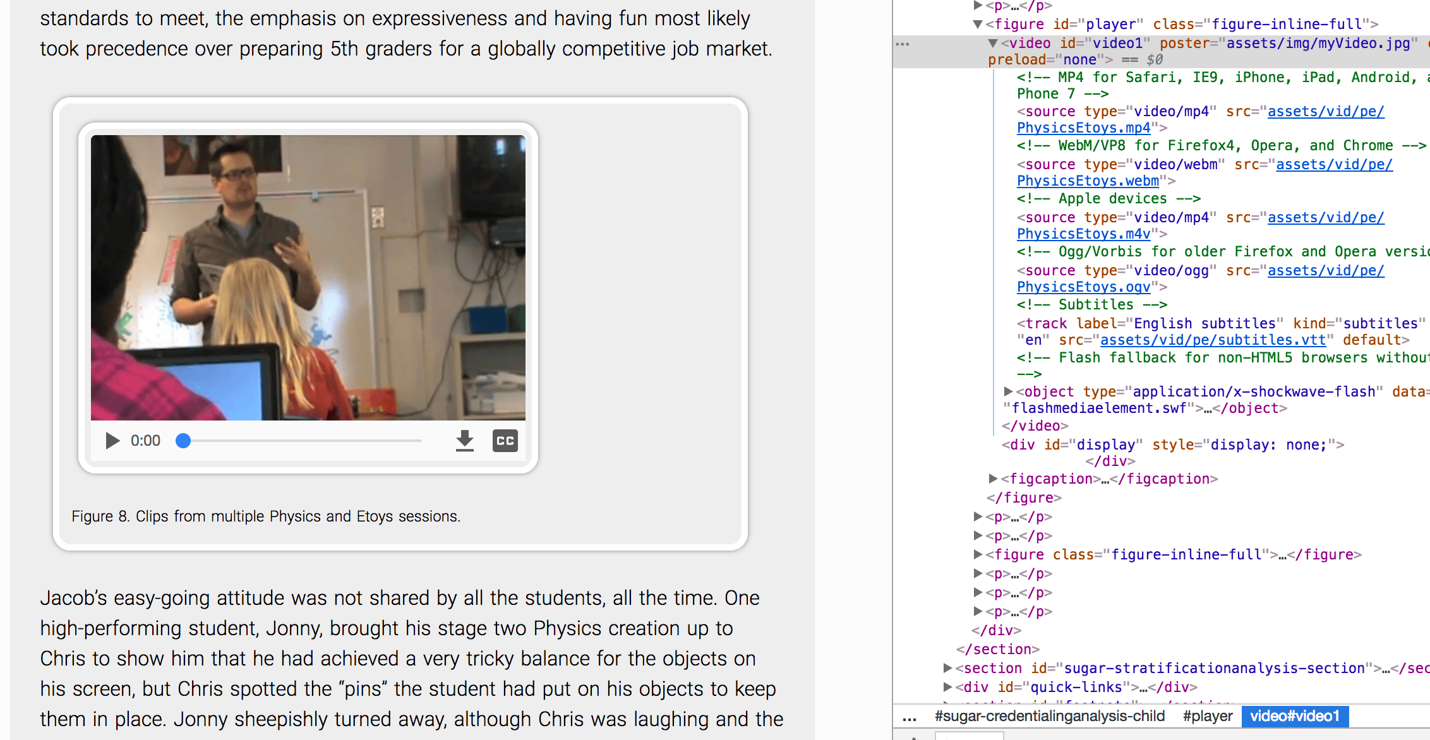1430x740 pixels.
Task: Toggle closed captions CC button
Action: coord(505,441)
